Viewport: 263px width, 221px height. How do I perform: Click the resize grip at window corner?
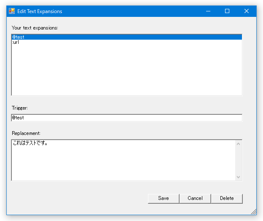pyautogui.click(x=254, y=212)
